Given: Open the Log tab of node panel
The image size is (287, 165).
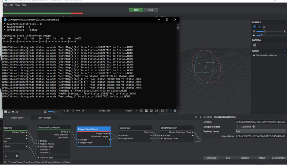Looking at the screenshot, I should click(x=228, y=158).
